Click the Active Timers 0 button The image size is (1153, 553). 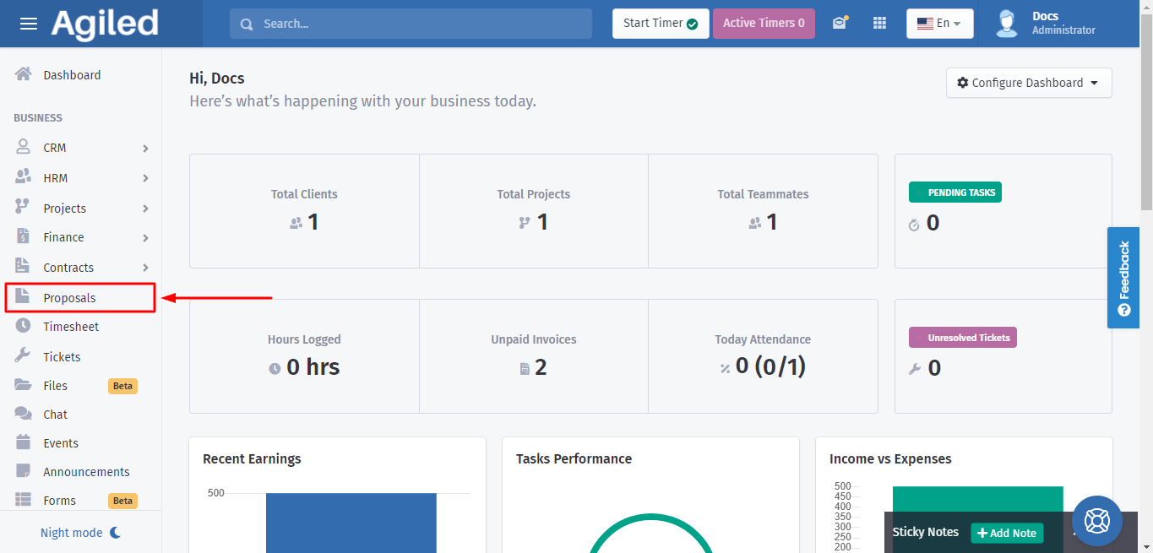point(764,24)
